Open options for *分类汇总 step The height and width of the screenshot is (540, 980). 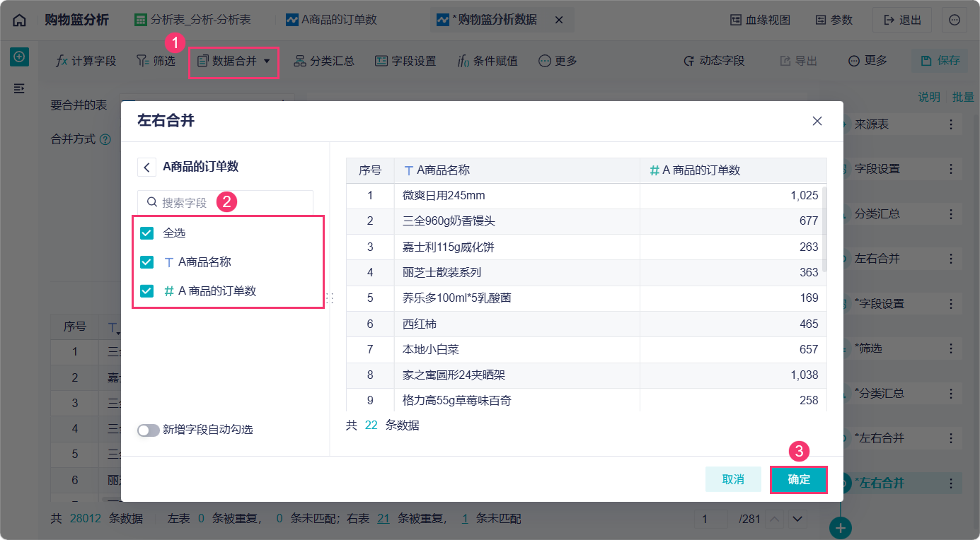951,393
